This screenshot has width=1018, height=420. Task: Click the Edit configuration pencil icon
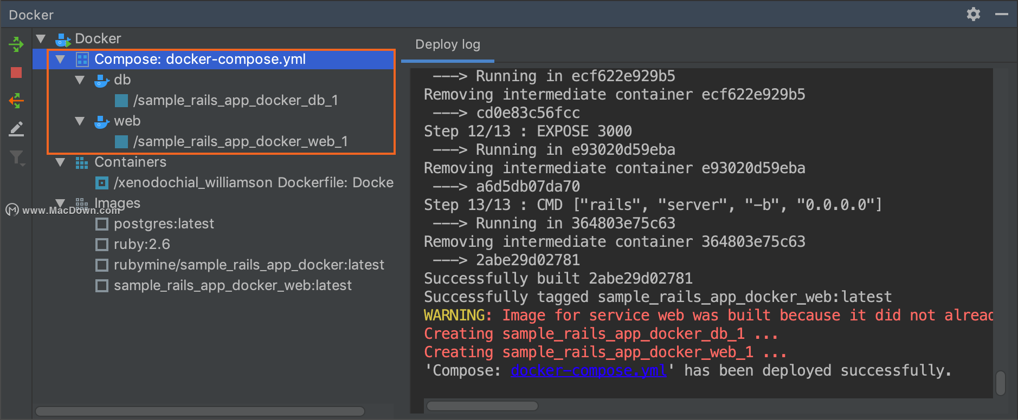point(16,129)
